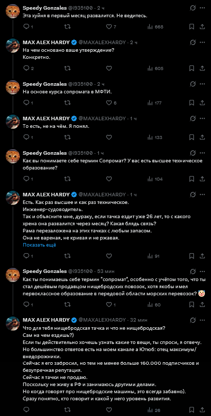
Task: Open more menu on 32 мин tweet
Action: pyautogui.click(x=202, y=320)
